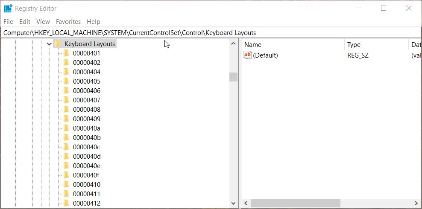422x209 pixels.
Task: Select the 00000407 key
Action: click(x=86, y=100)
